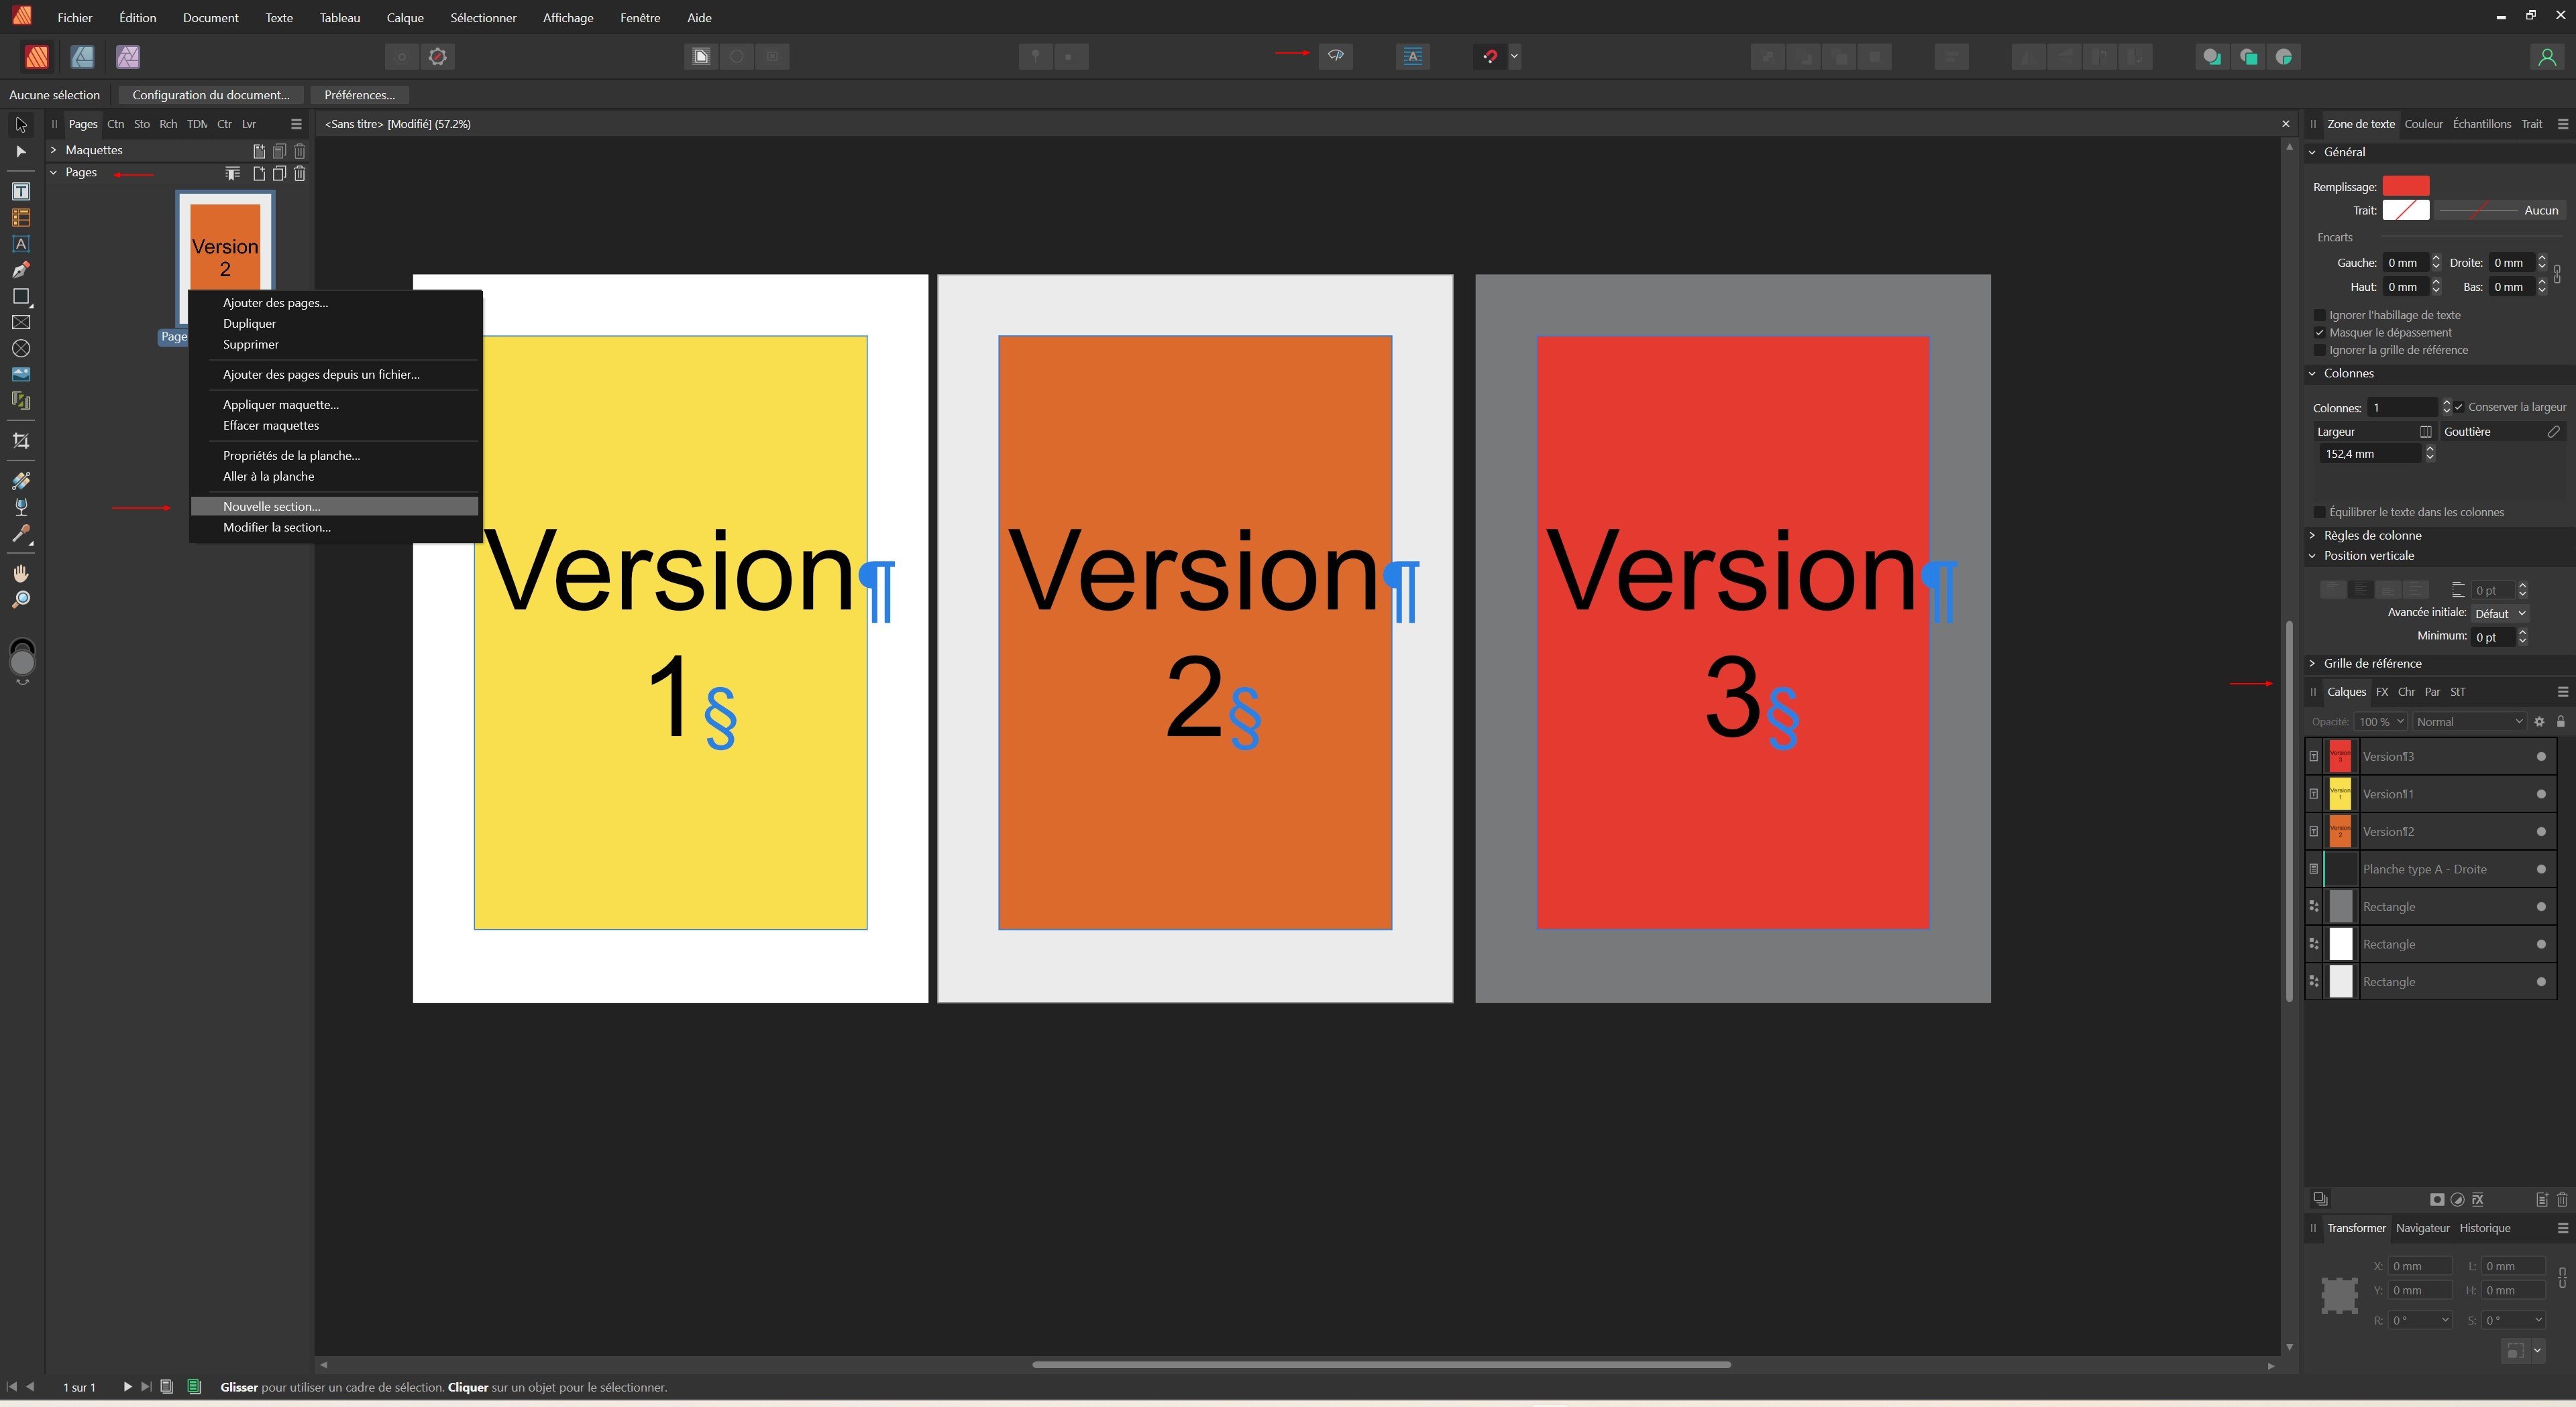Click the account person icon
The image size is (2576, 1407).
[x=2547, y=57]
